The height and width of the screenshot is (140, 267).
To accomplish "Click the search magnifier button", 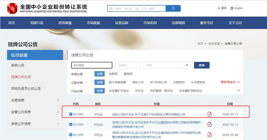I will (x=173, y=8).
